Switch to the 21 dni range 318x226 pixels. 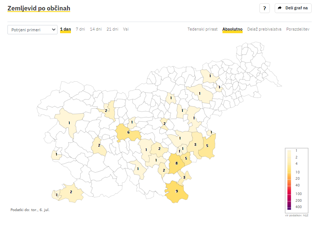tap(112, 29)
